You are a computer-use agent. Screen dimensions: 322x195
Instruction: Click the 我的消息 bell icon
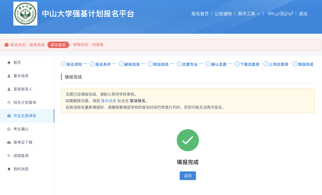[9, 169]
